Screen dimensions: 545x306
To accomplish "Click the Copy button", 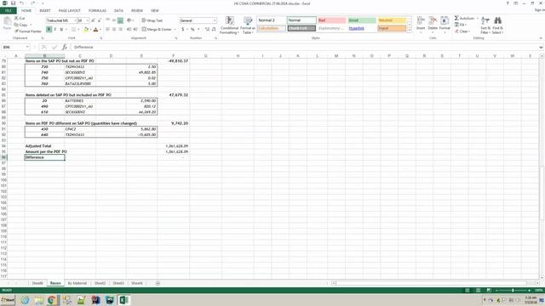I will (x=20, y=25).
